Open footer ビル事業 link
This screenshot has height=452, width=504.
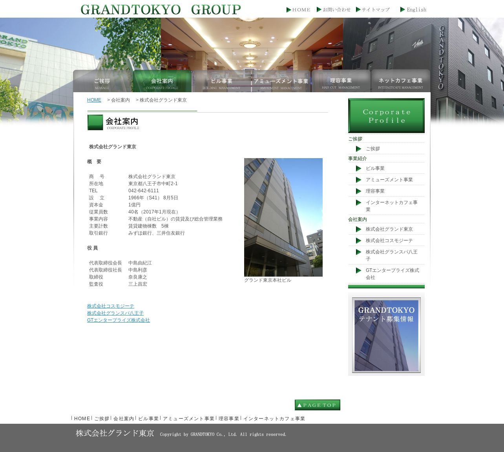pos(148,419)
